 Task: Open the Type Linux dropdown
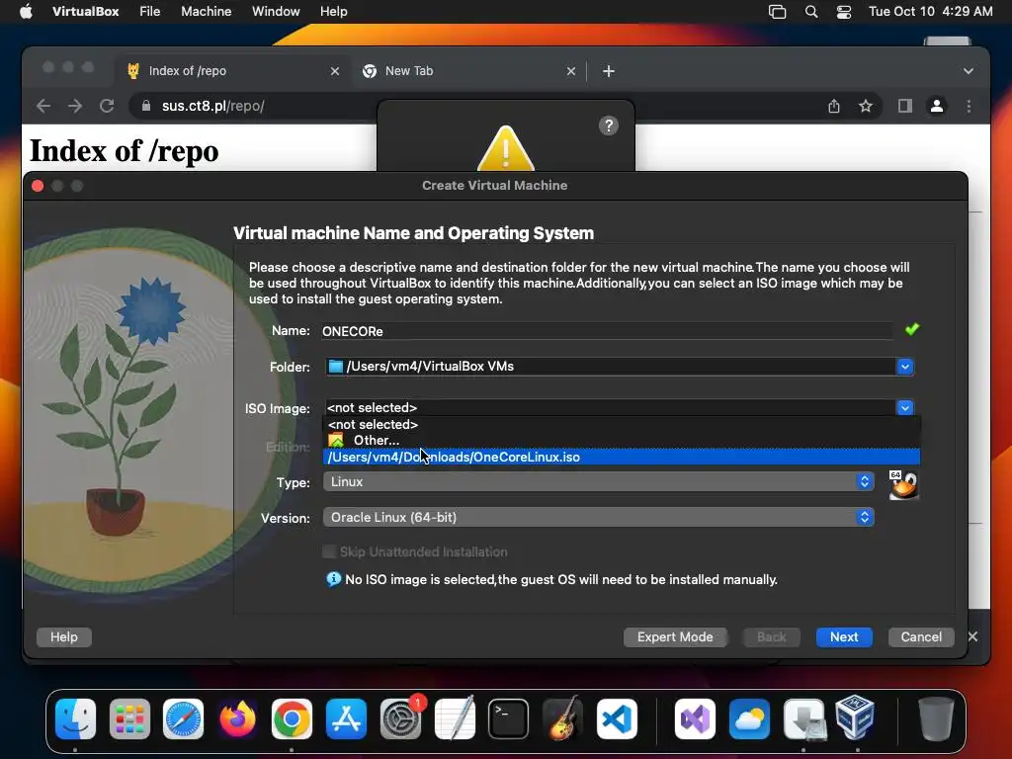598,481
